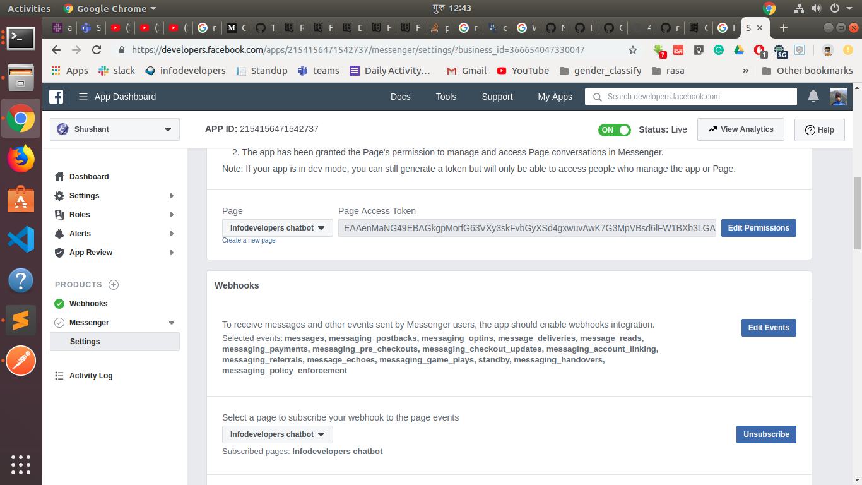This screenshot has width=862, height=485.
Task: Click the Create a new page link
Action: pos(249,241)
